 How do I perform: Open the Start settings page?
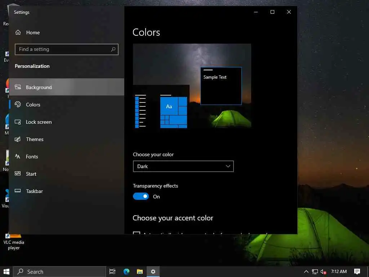pyautogui.click(x=67, y=174)
